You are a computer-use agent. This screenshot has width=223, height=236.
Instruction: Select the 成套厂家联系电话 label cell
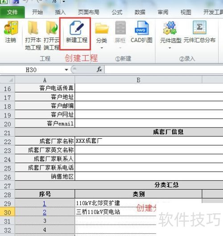pos(45,167)
